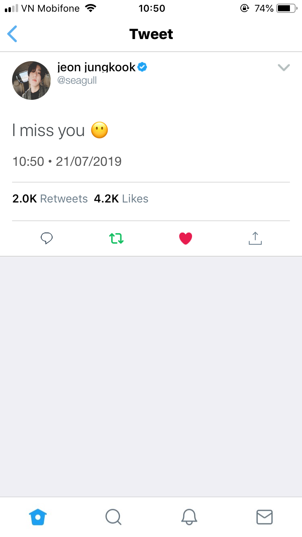Tap the back arrow to leave Tweet

[12, 34]
